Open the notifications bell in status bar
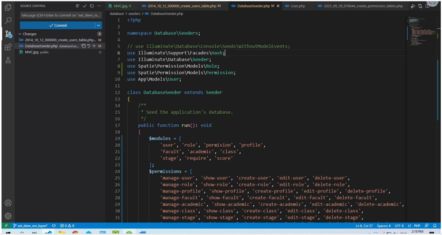This screenshot has height=235, width=442. point(434,226)
